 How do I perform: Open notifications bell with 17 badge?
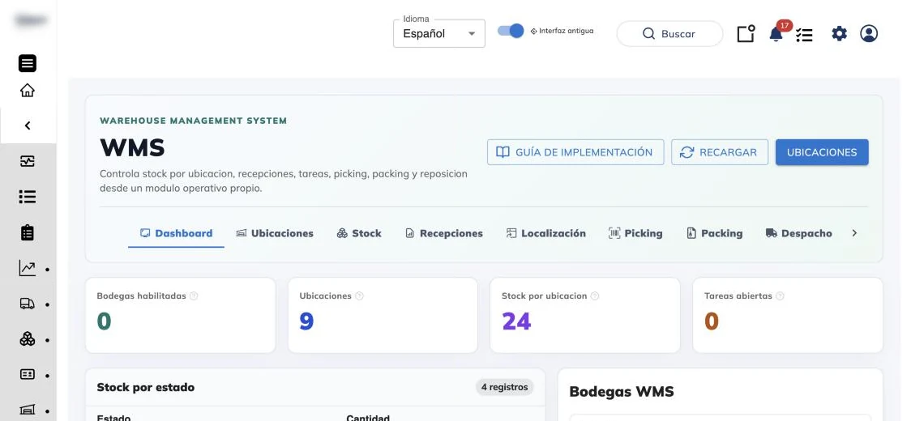point(776,34)
